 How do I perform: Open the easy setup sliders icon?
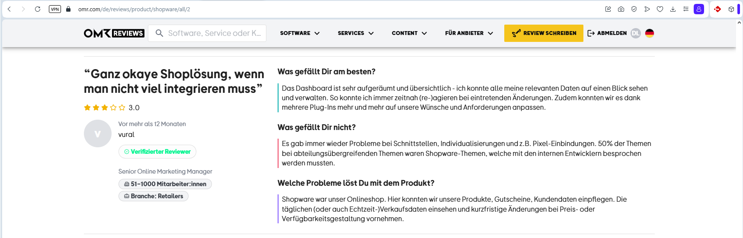(x=686, y=9)
